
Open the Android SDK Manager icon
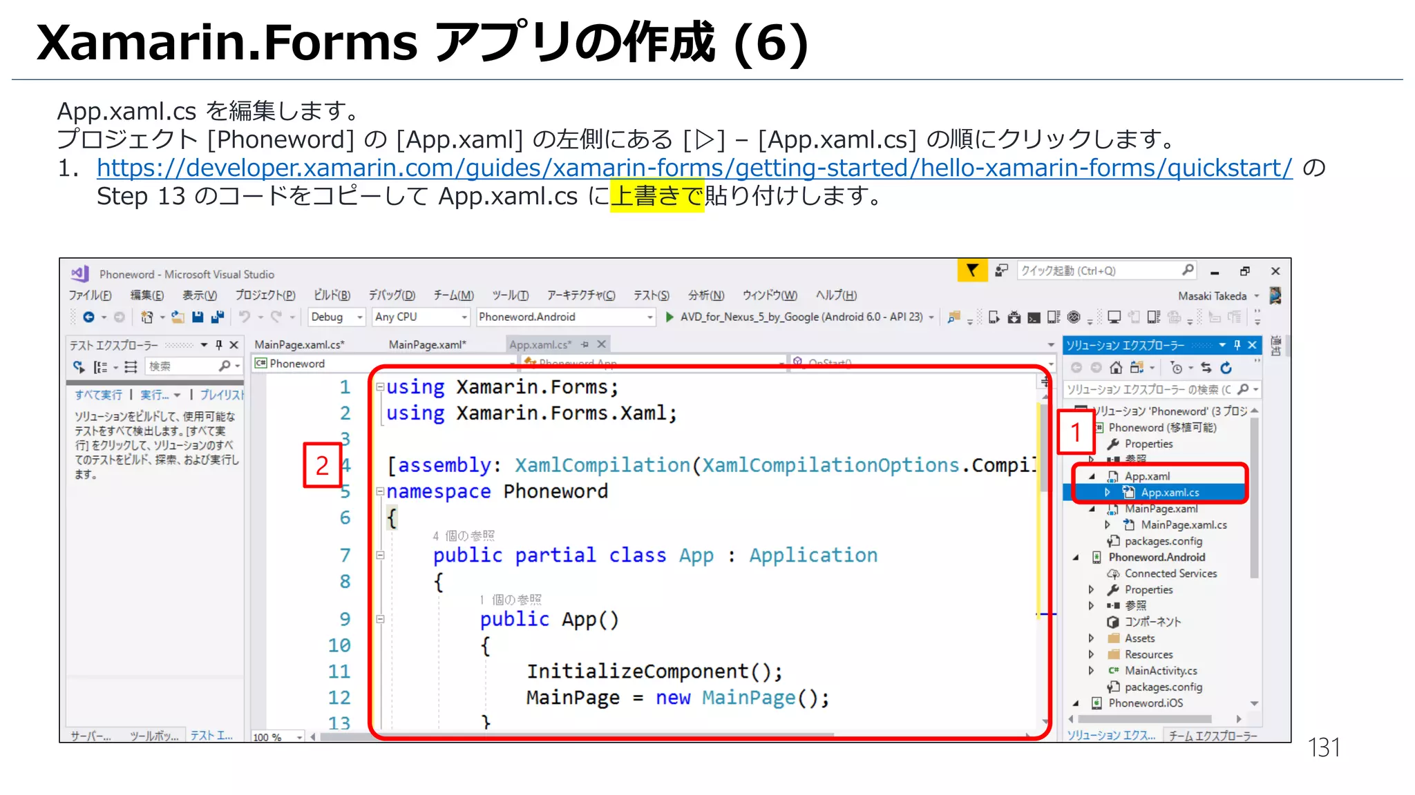click(1014, 317)
